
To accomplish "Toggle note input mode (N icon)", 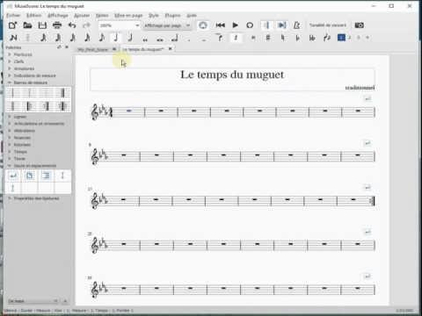I will (x=13, y=38).
